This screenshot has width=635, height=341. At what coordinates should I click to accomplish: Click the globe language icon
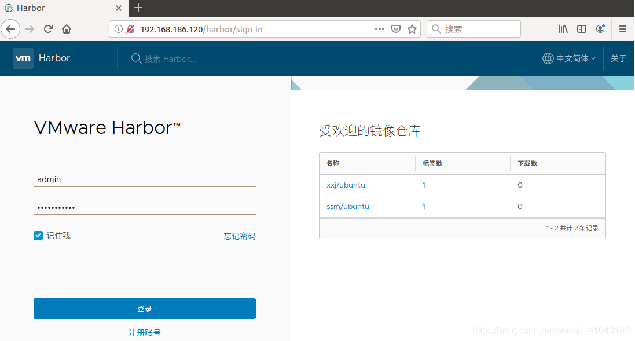tap(548, 58)
